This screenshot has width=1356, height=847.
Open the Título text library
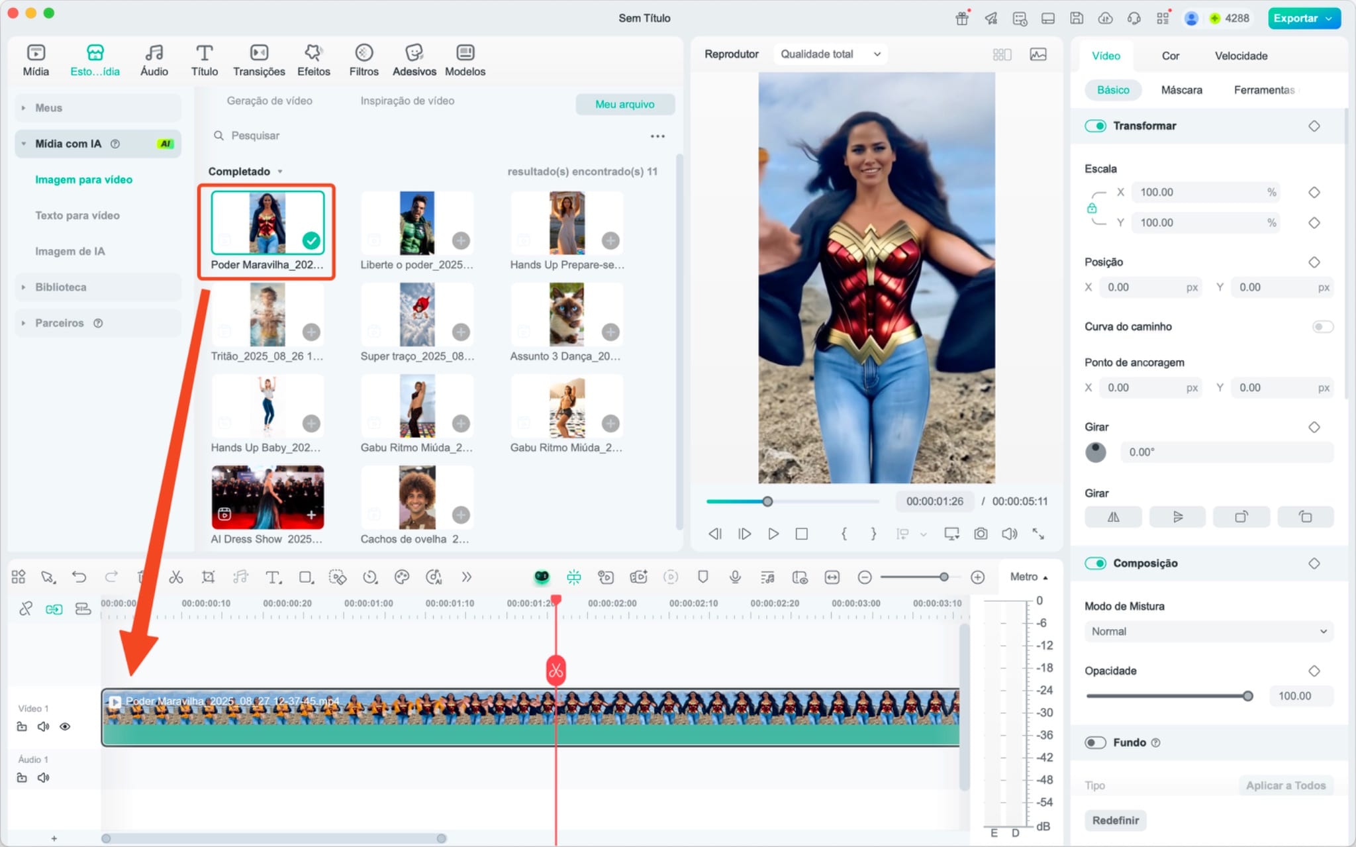[x=204, y=60]
